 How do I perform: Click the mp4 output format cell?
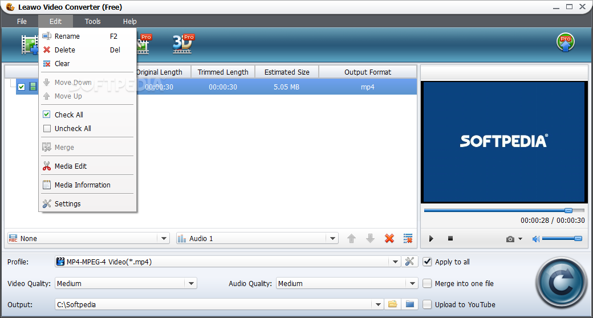click(368, 87)
